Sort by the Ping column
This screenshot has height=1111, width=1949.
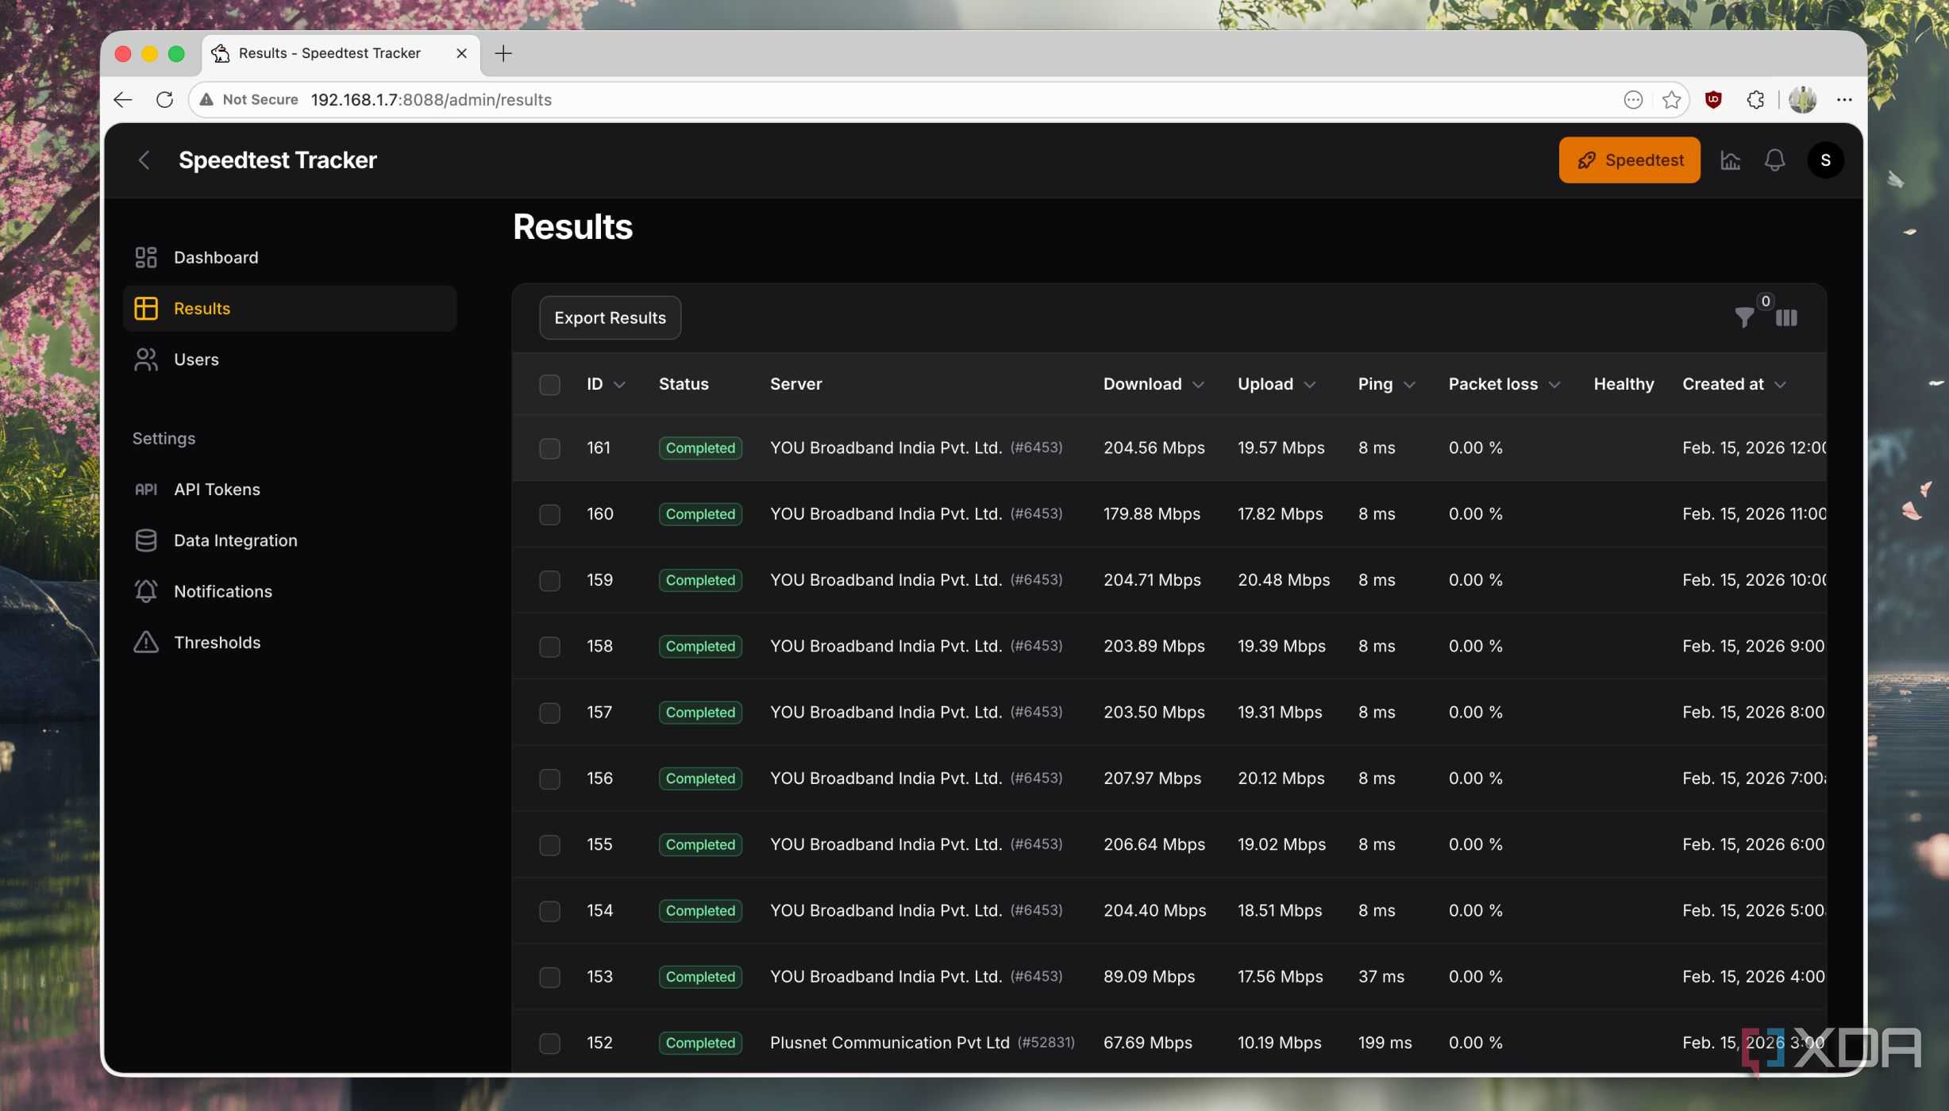(1386, 384)
